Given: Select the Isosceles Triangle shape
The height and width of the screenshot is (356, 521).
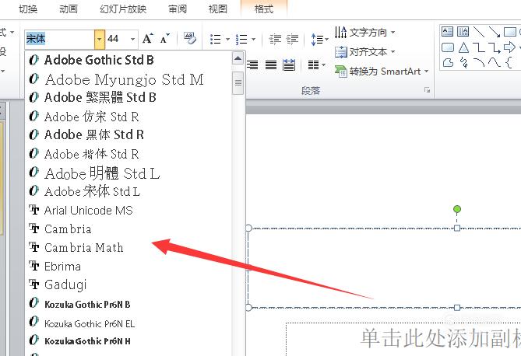Looking at the screenshot, I should [x=463, y=47].
